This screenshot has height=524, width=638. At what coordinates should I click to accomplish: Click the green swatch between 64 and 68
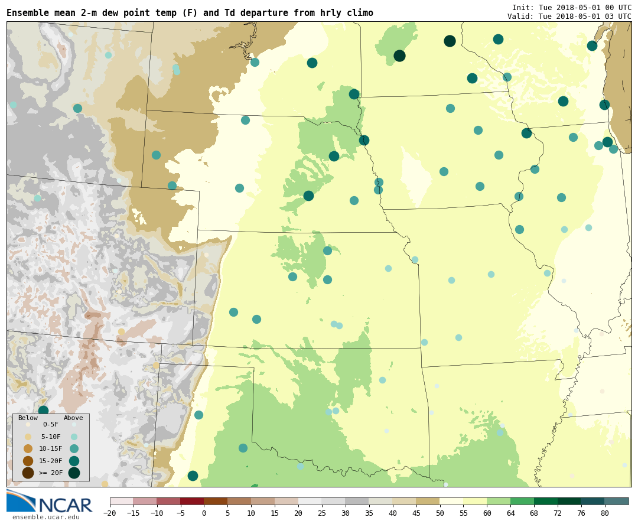(x=522, y=501)
